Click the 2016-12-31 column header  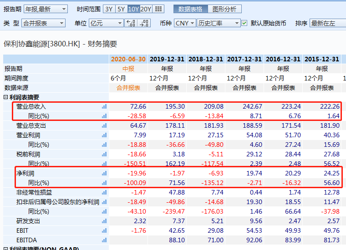(x=283, y=59)
